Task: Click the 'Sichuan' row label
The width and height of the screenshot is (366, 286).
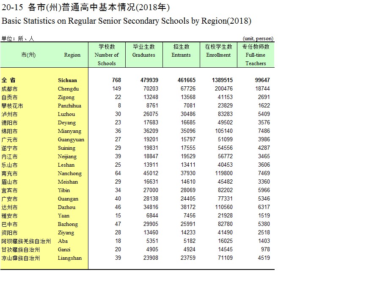Action: tap(67, 80)
